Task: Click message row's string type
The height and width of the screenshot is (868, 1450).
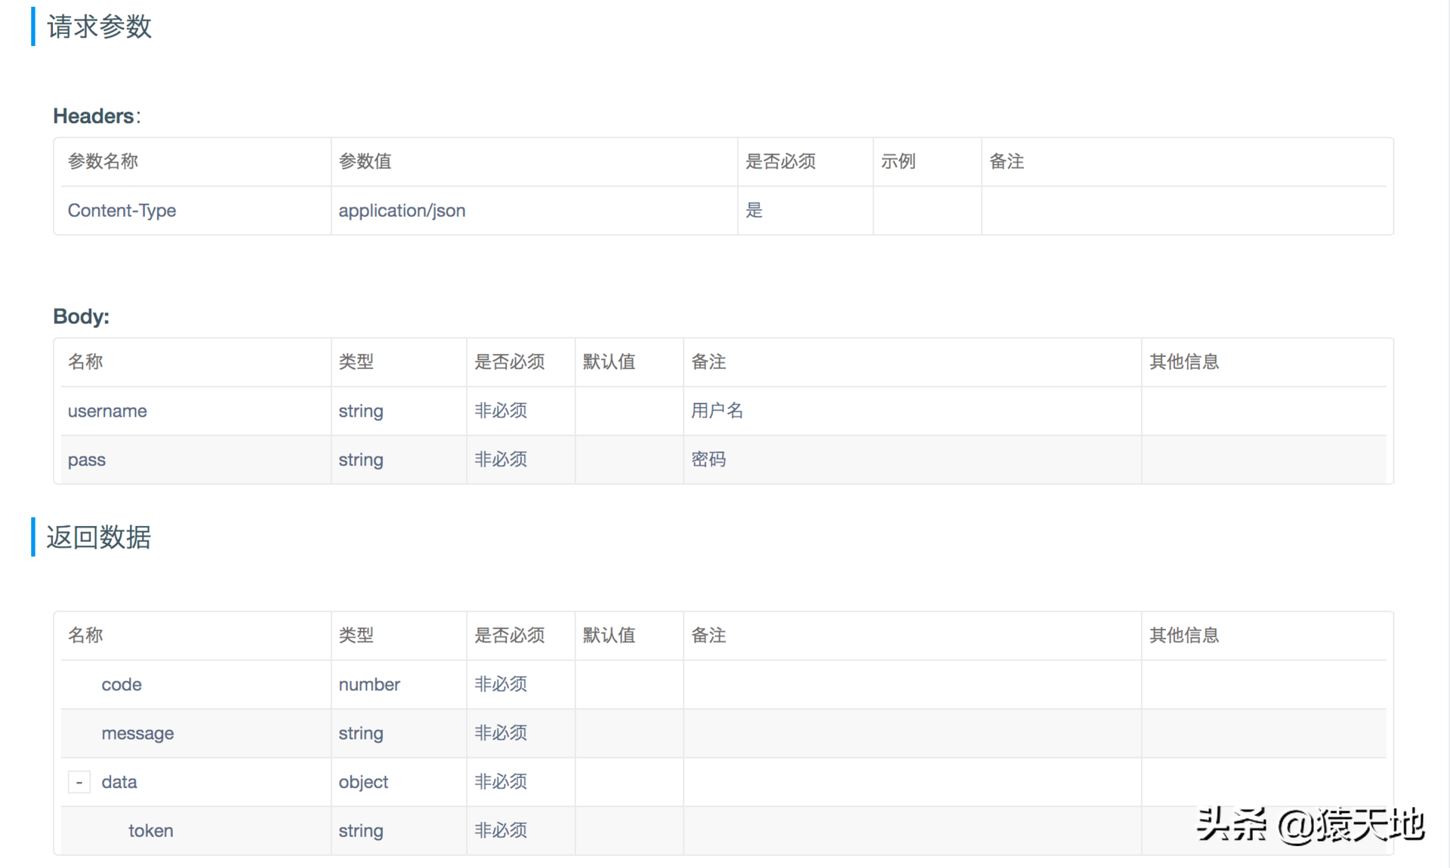Action: tap(361, 734)
